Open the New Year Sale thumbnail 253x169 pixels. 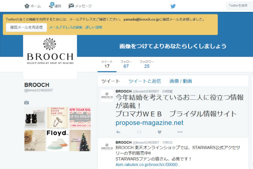point(80,118)
